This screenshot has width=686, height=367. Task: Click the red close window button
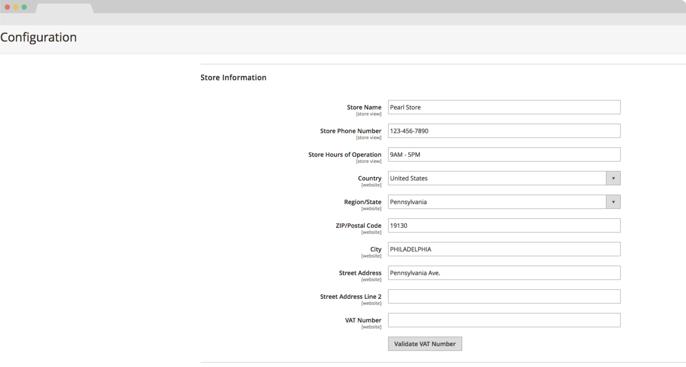point(7,7)
